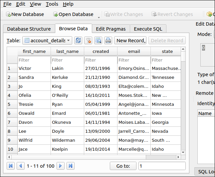Image resolution: width=215 pixels, height=177 pixels.
Task: Click the save table as shown icon
Action: pyautogui.click(x=98, y=41)
